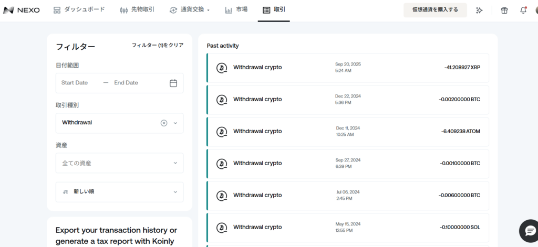Open the 市場 tab
Screen dimensions: 538x247
236,10
